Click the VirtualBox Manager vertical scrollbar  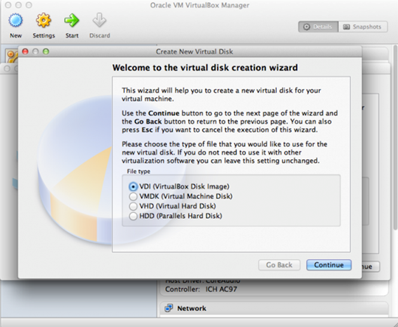pyautogui.click(x=395, y=137)
